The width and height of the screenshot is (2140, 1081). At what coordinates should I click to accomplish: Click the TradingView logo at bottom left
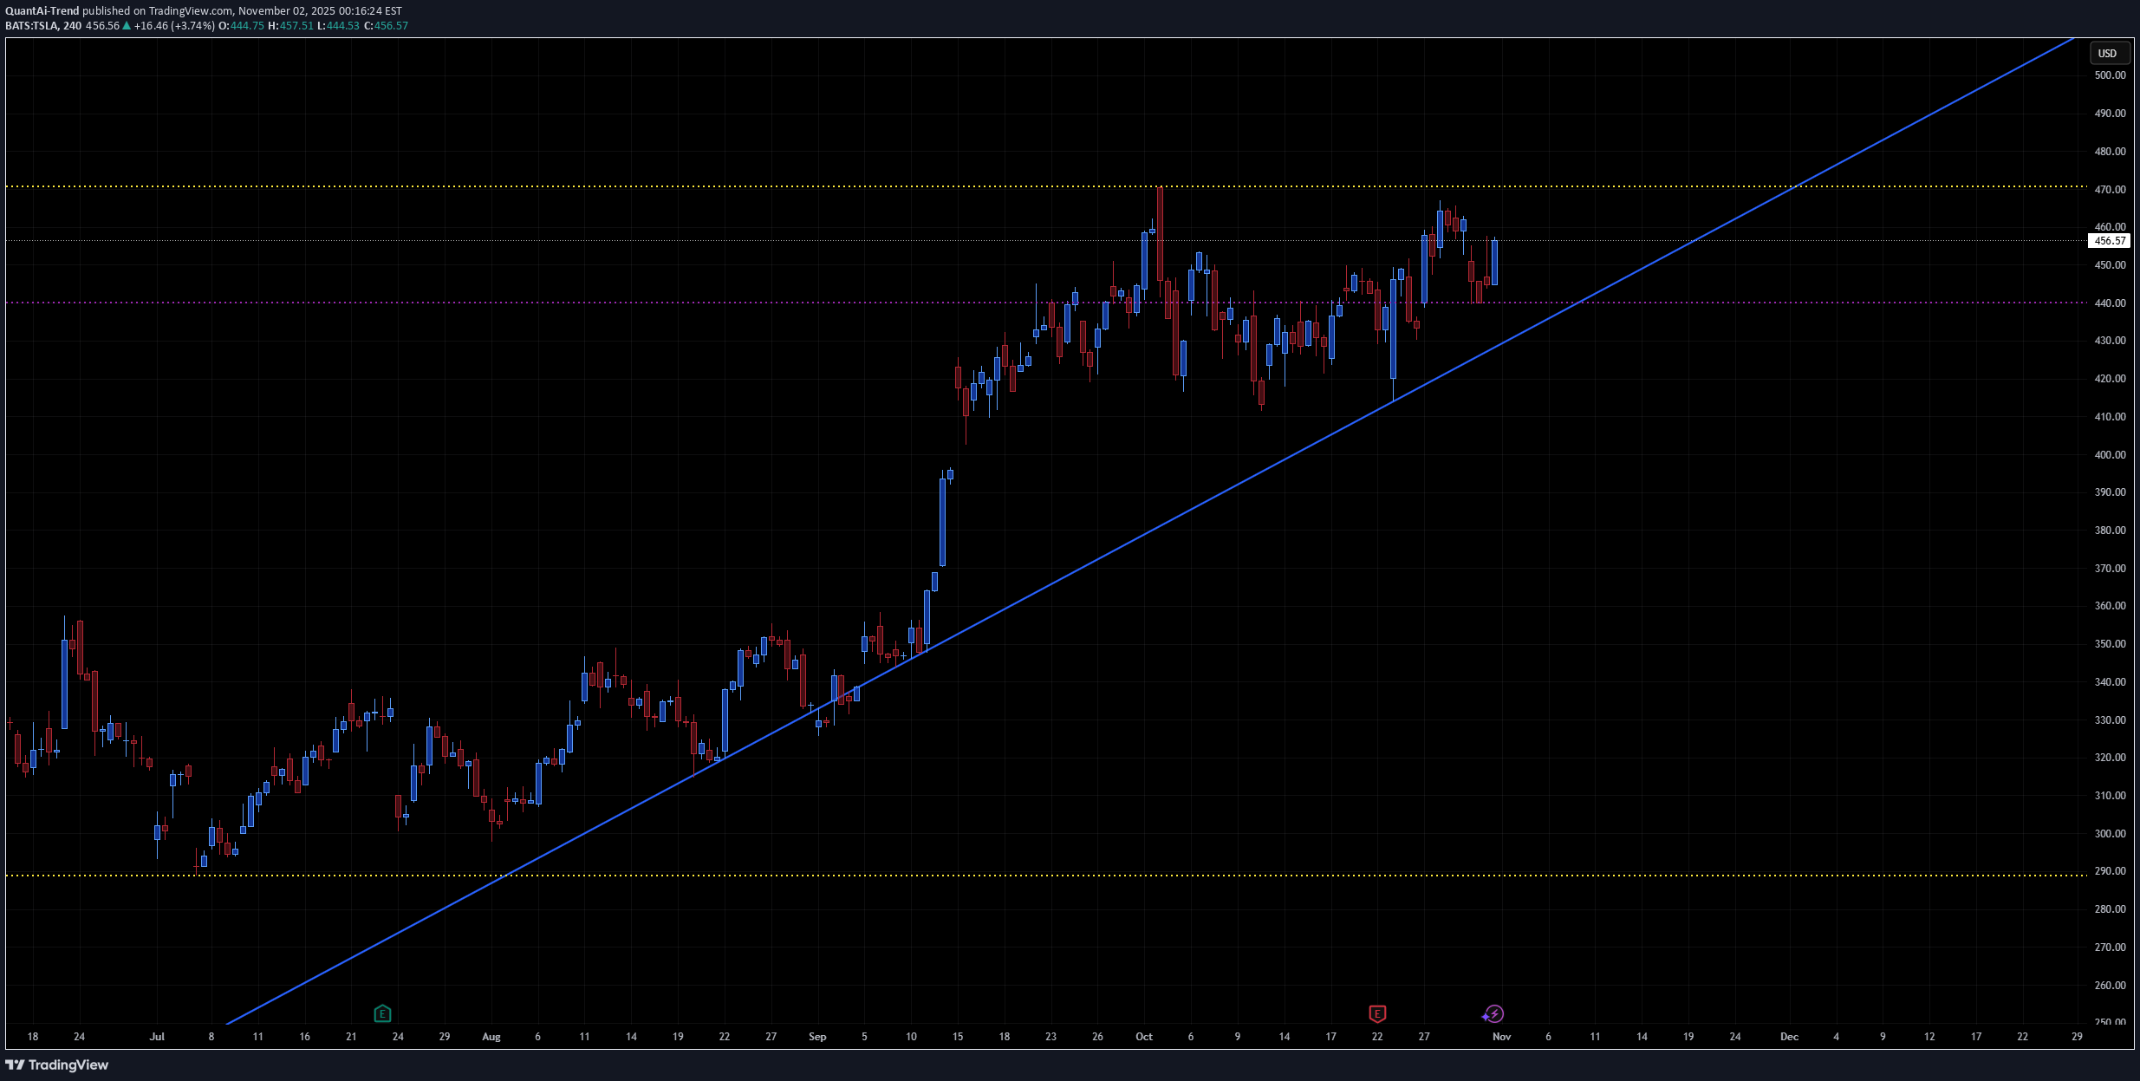point(57,1065)
